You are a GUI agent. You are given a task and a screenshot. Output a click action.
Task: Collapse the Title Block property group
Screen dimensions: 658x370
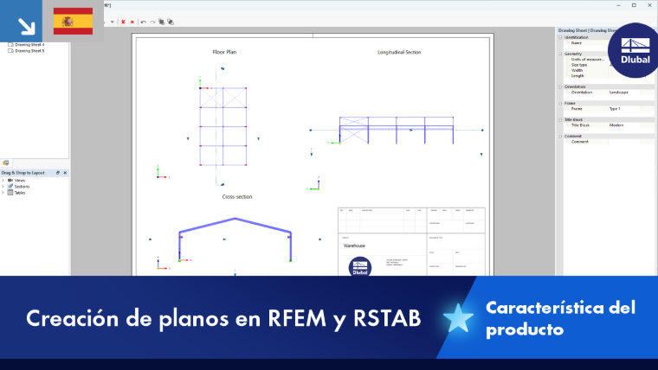(x=560, y=119)
